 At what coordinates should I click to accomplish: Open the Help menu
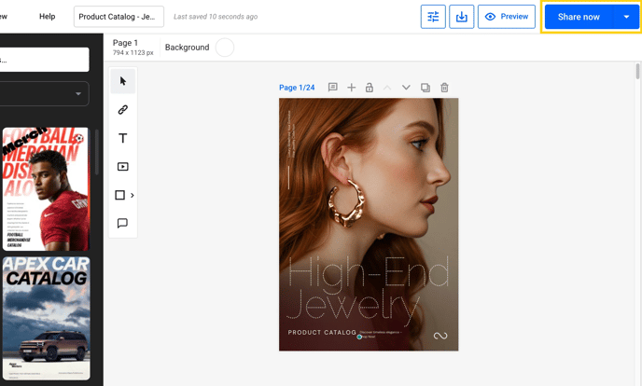[x=47, y=17]
